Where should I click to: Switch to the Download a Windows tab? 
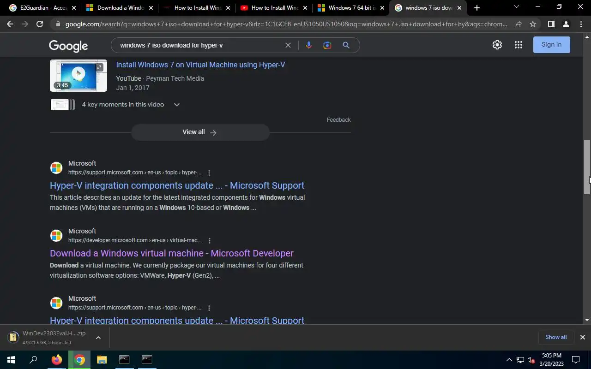point(120,8)
